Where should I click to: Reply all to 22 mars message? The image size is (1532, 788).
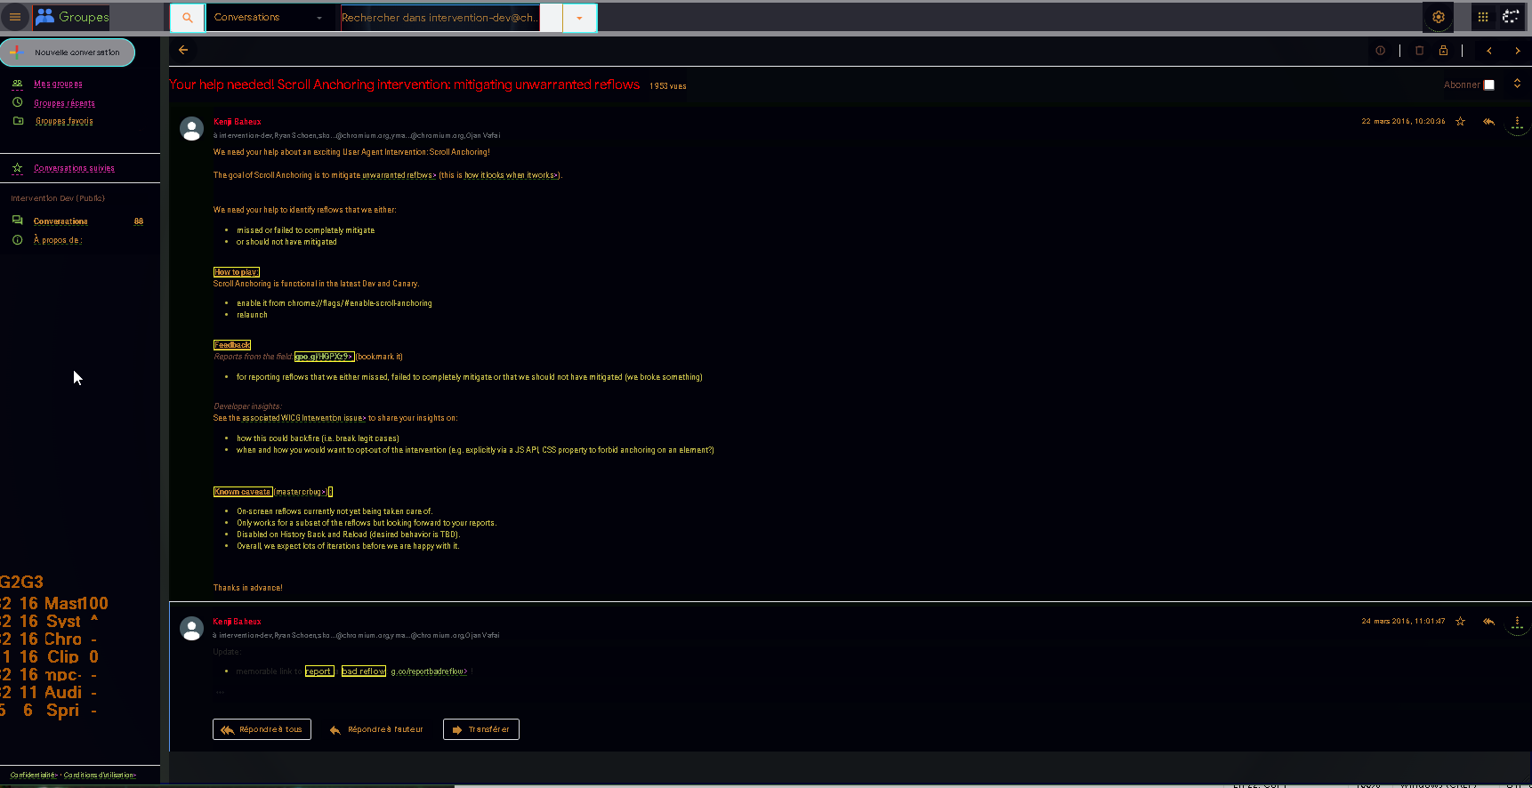tap(1488, 122)
